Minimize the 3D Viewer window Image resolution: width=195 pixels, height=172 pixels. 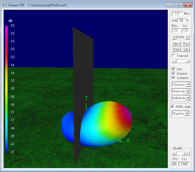click(x=170, y=5)
